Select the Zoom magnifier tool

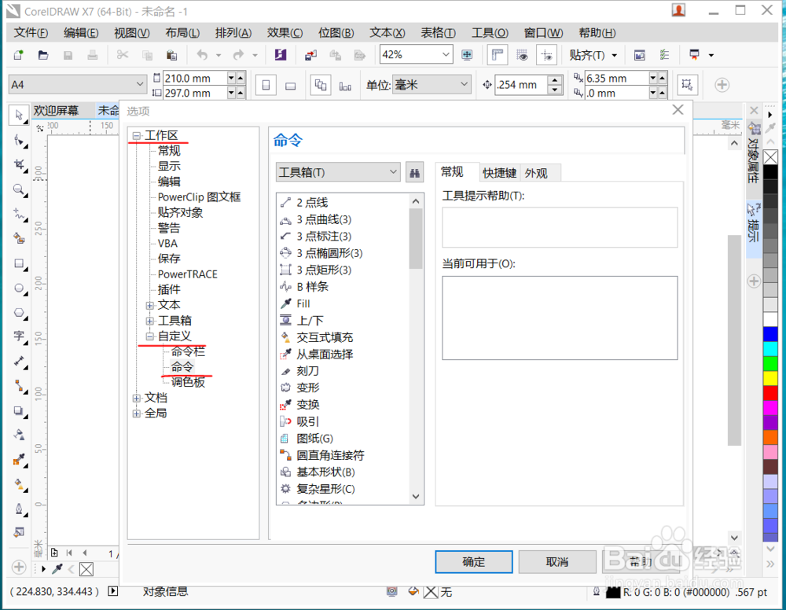pyautogui.click(x=19, y=189)
